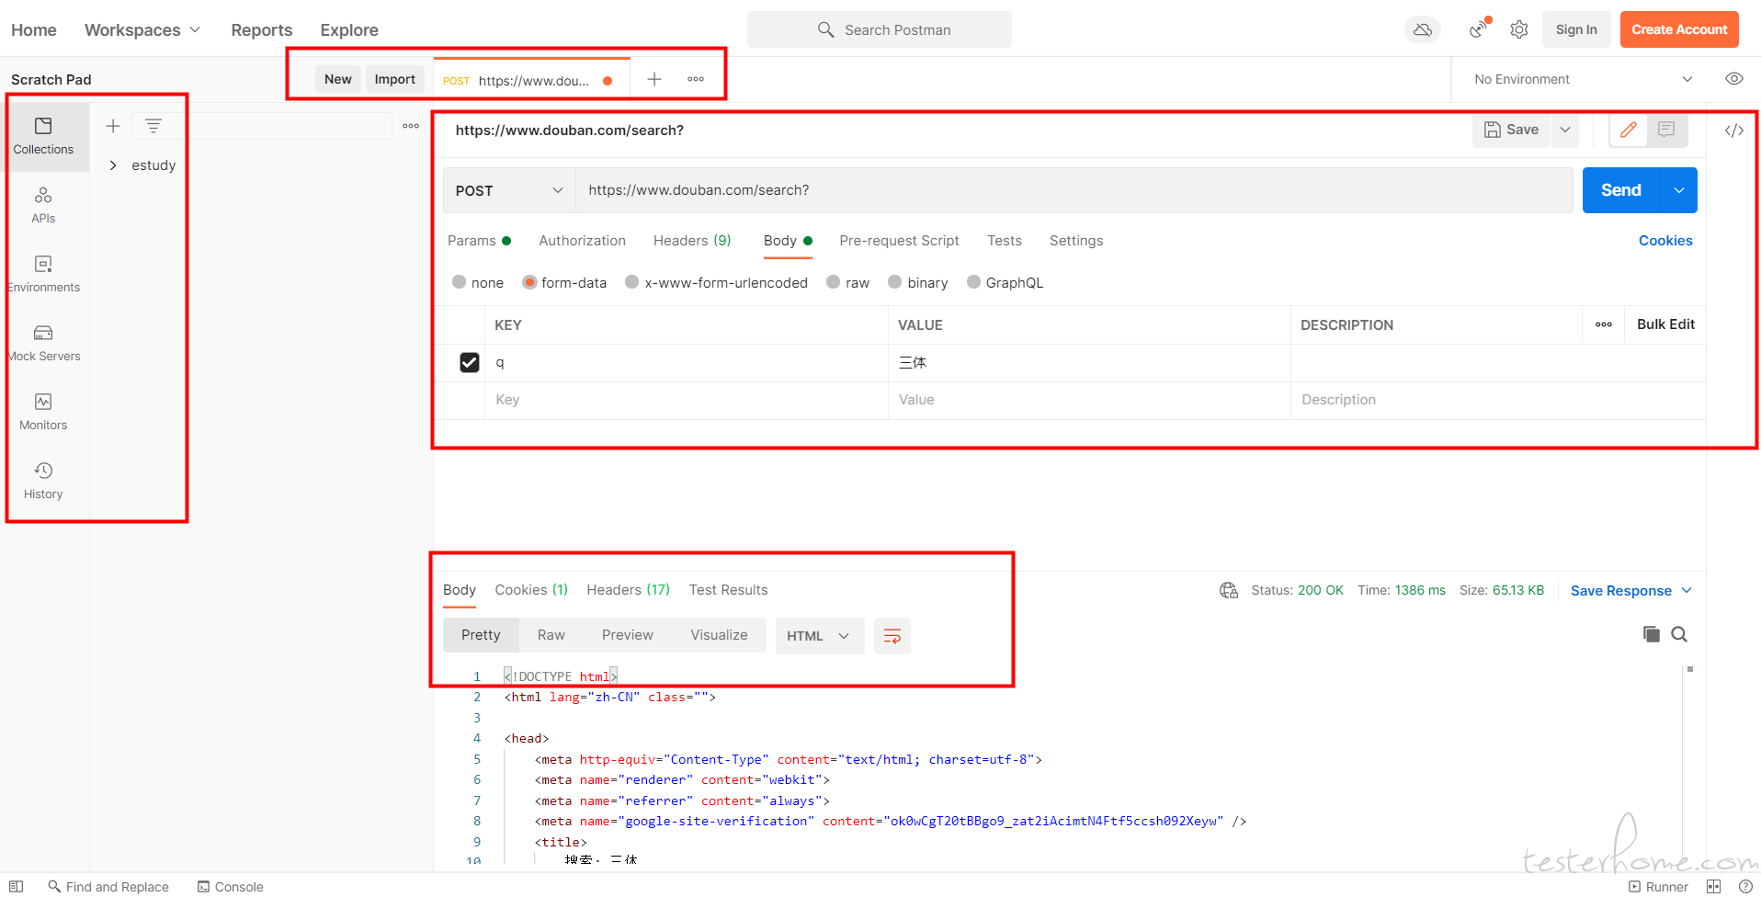The image size is (1761, 897).
Task: Open the settings gear icon
Action: pos(1519,29)
